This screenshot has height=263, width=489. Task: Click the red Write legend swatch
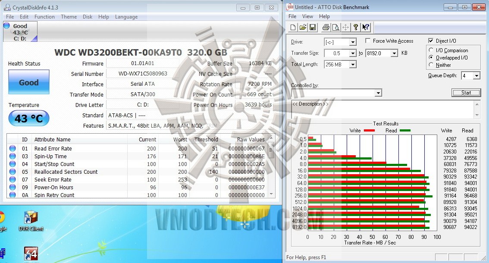click(x=369, y=130)
